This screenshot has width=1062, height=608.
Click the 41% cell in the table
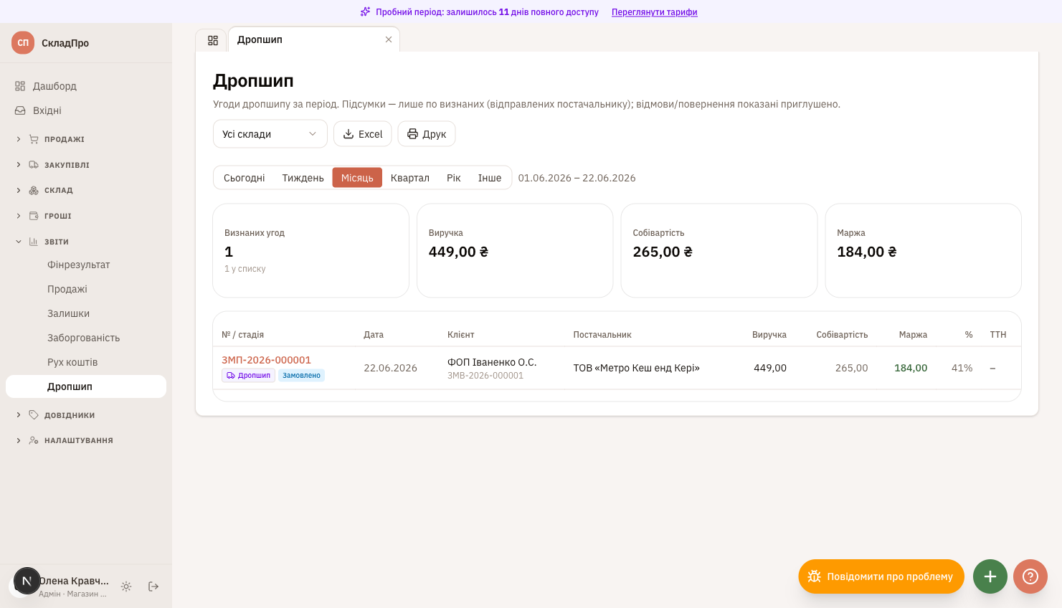(x=962, y=368)
